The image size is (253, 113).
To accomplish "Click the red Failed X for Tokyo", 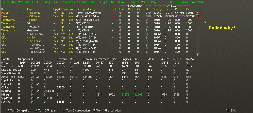I will click(112, 16).
